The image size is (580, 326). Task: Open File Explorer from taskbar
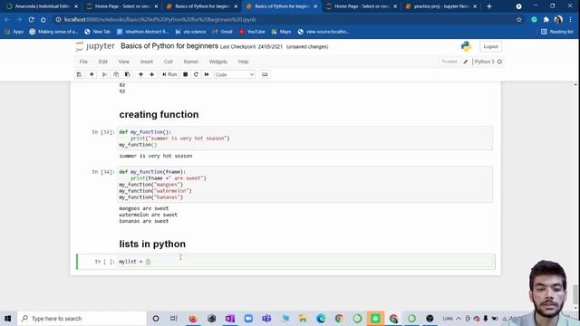(x=303, y=318)
